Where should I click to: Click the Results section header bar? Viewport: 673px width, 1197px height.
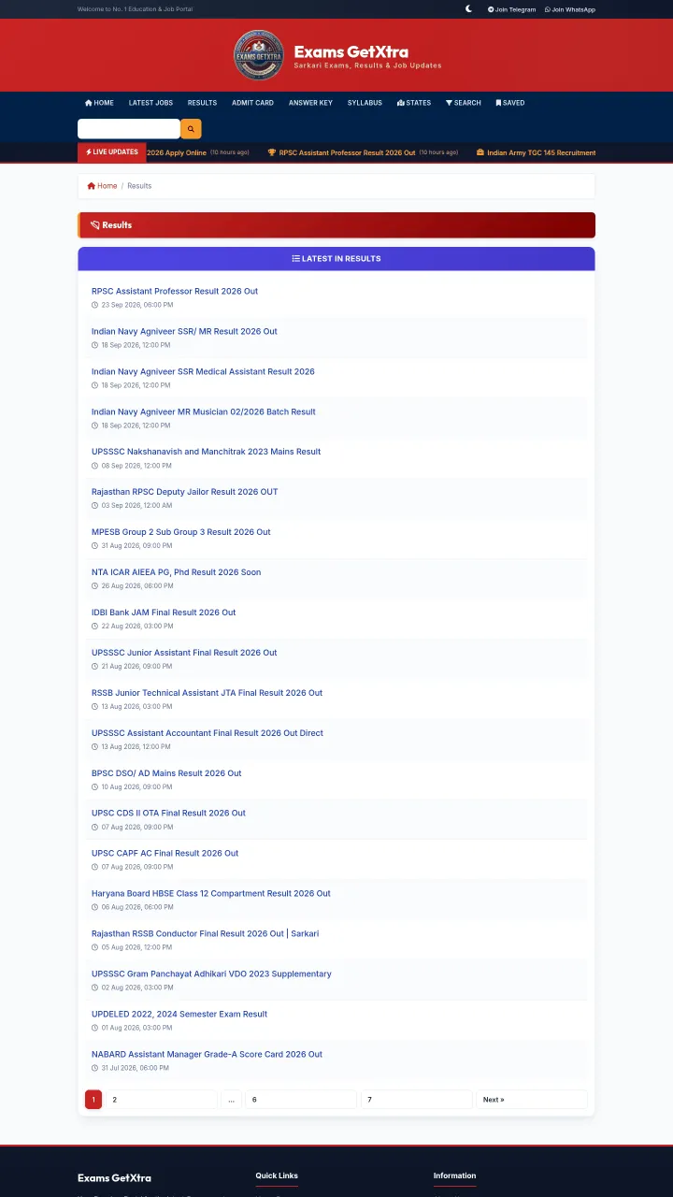point(336,225)
